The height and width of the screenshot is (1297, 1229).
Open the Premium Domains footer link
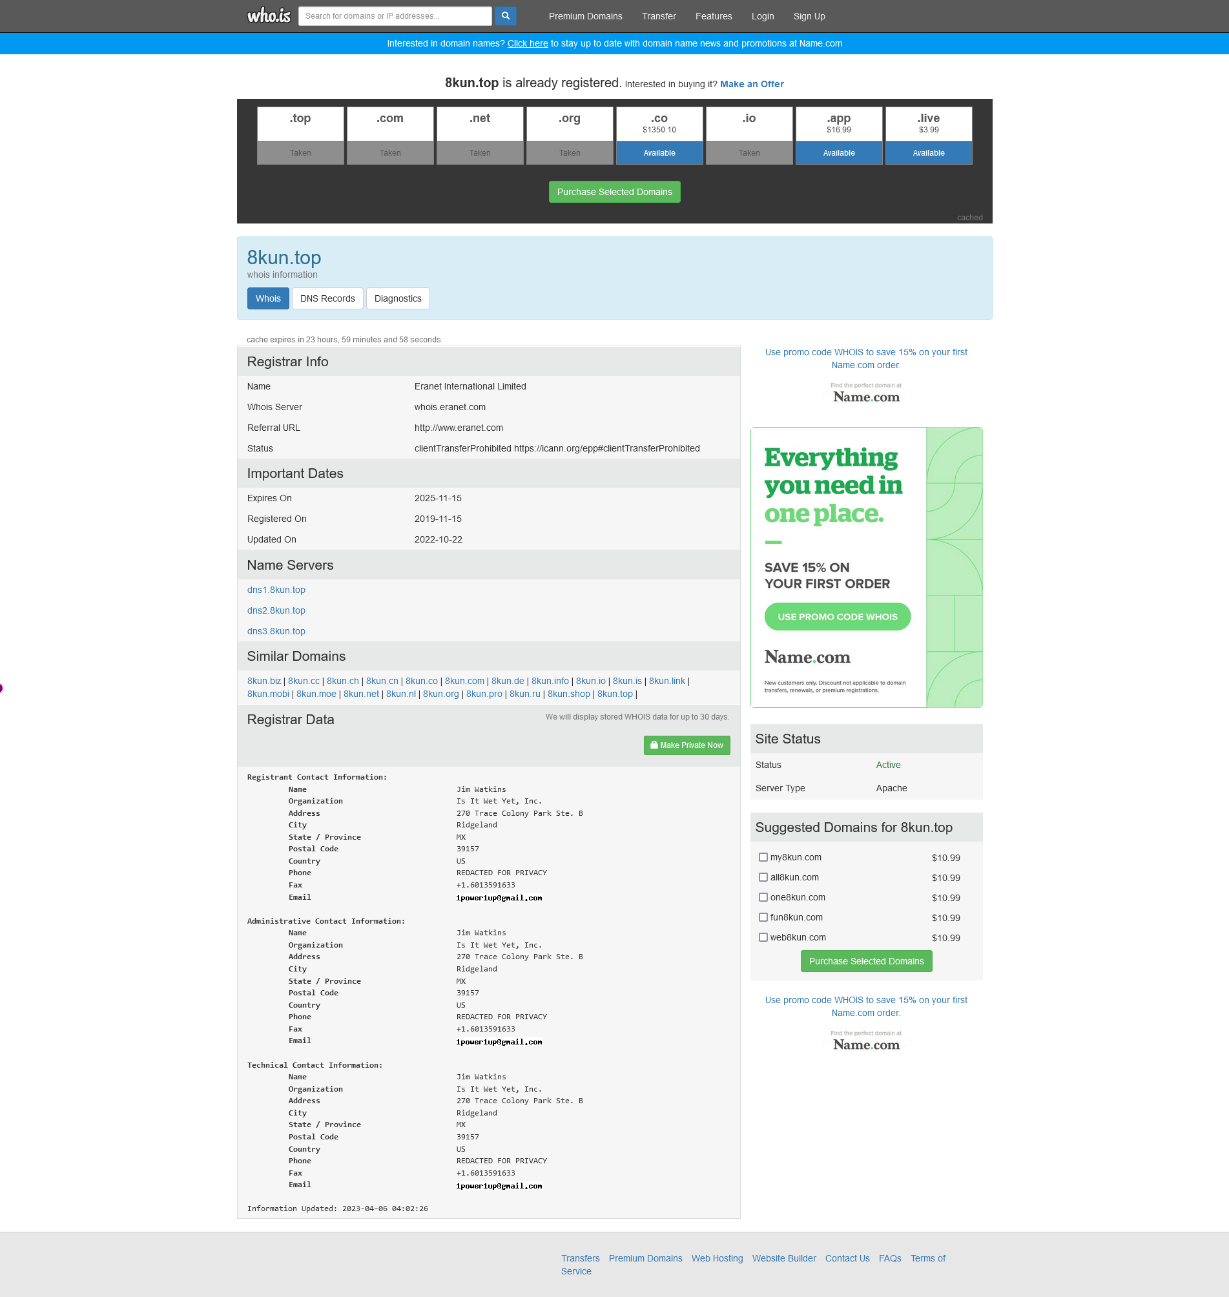[645, 1259]
